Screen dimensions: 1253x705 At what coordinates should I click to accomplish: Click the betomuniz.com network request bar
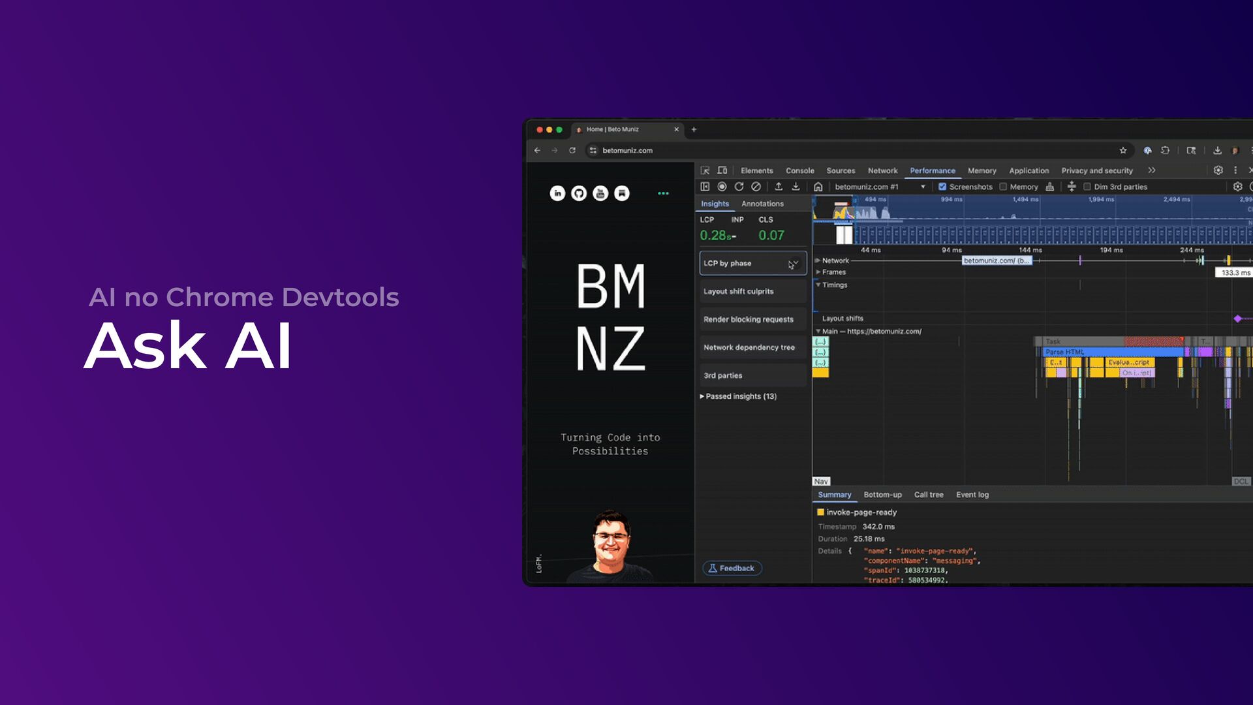pos(997,260)
